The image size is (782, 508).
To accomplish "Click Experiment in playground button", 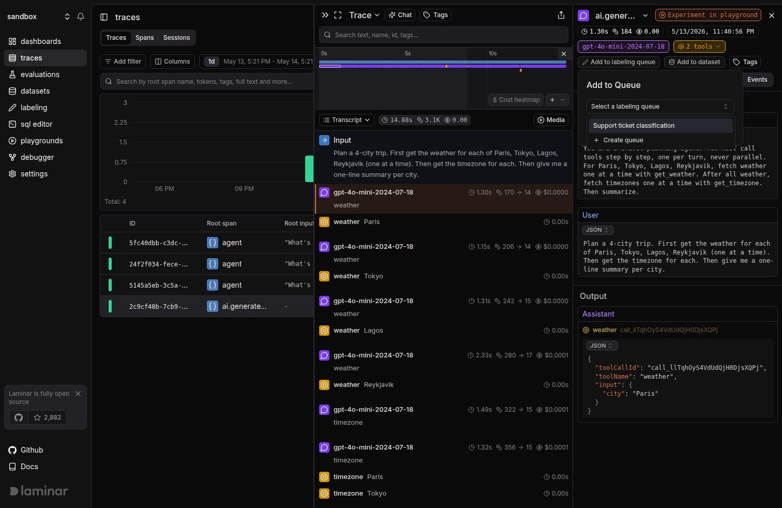I will 708,15.
